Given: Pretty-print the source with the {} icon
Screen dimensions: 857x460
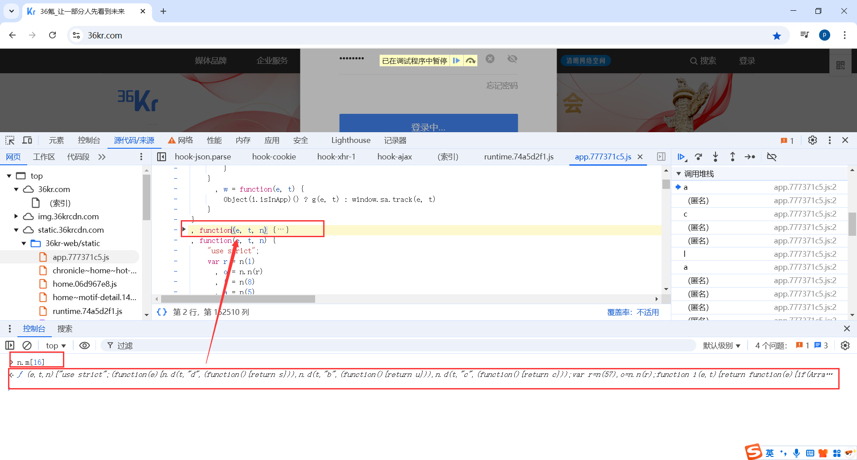Looking at the screenshot, I should (162, 312).
